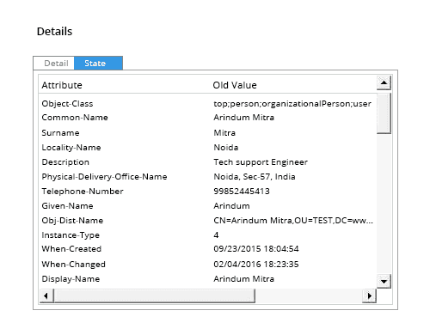This screenshot has height=335, width=430.
Task: Click Arindum Mitra in Common-Name row
Action: coord(244,118)
